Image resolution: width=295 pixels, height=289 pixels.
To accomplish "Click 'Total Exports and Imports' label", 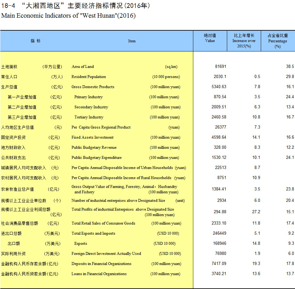I will [x=93, y=233].
